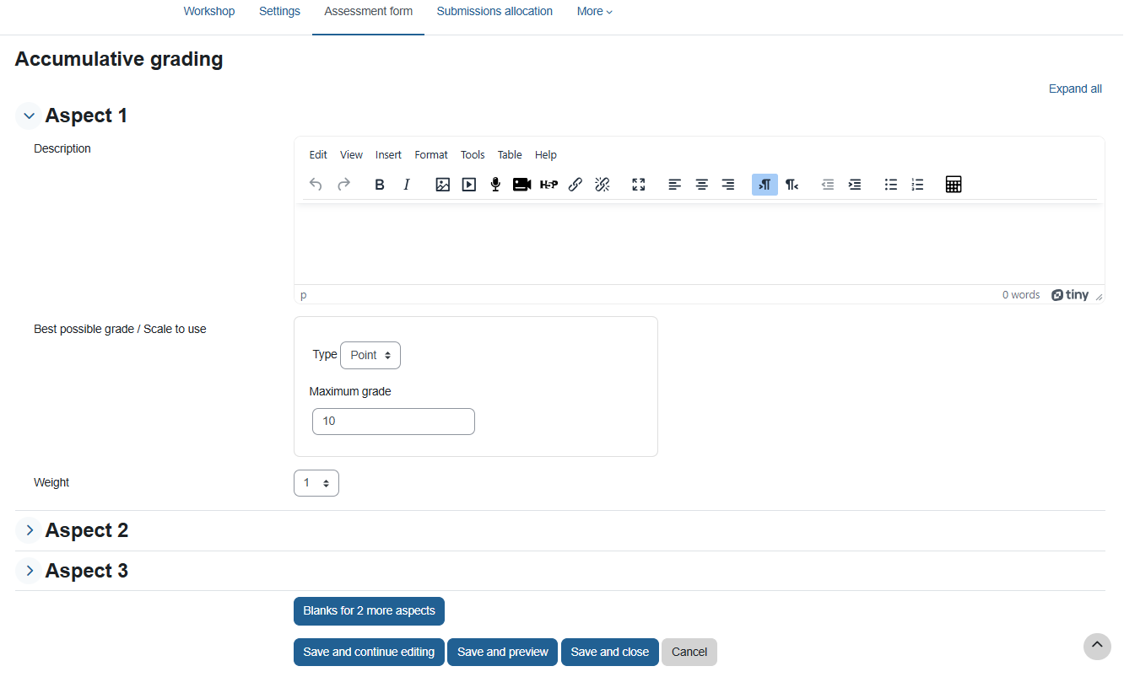This screenshot has height=677, width=1124.
Task: Toggle fullscreen editor mode
Action: tap(639, 185)
